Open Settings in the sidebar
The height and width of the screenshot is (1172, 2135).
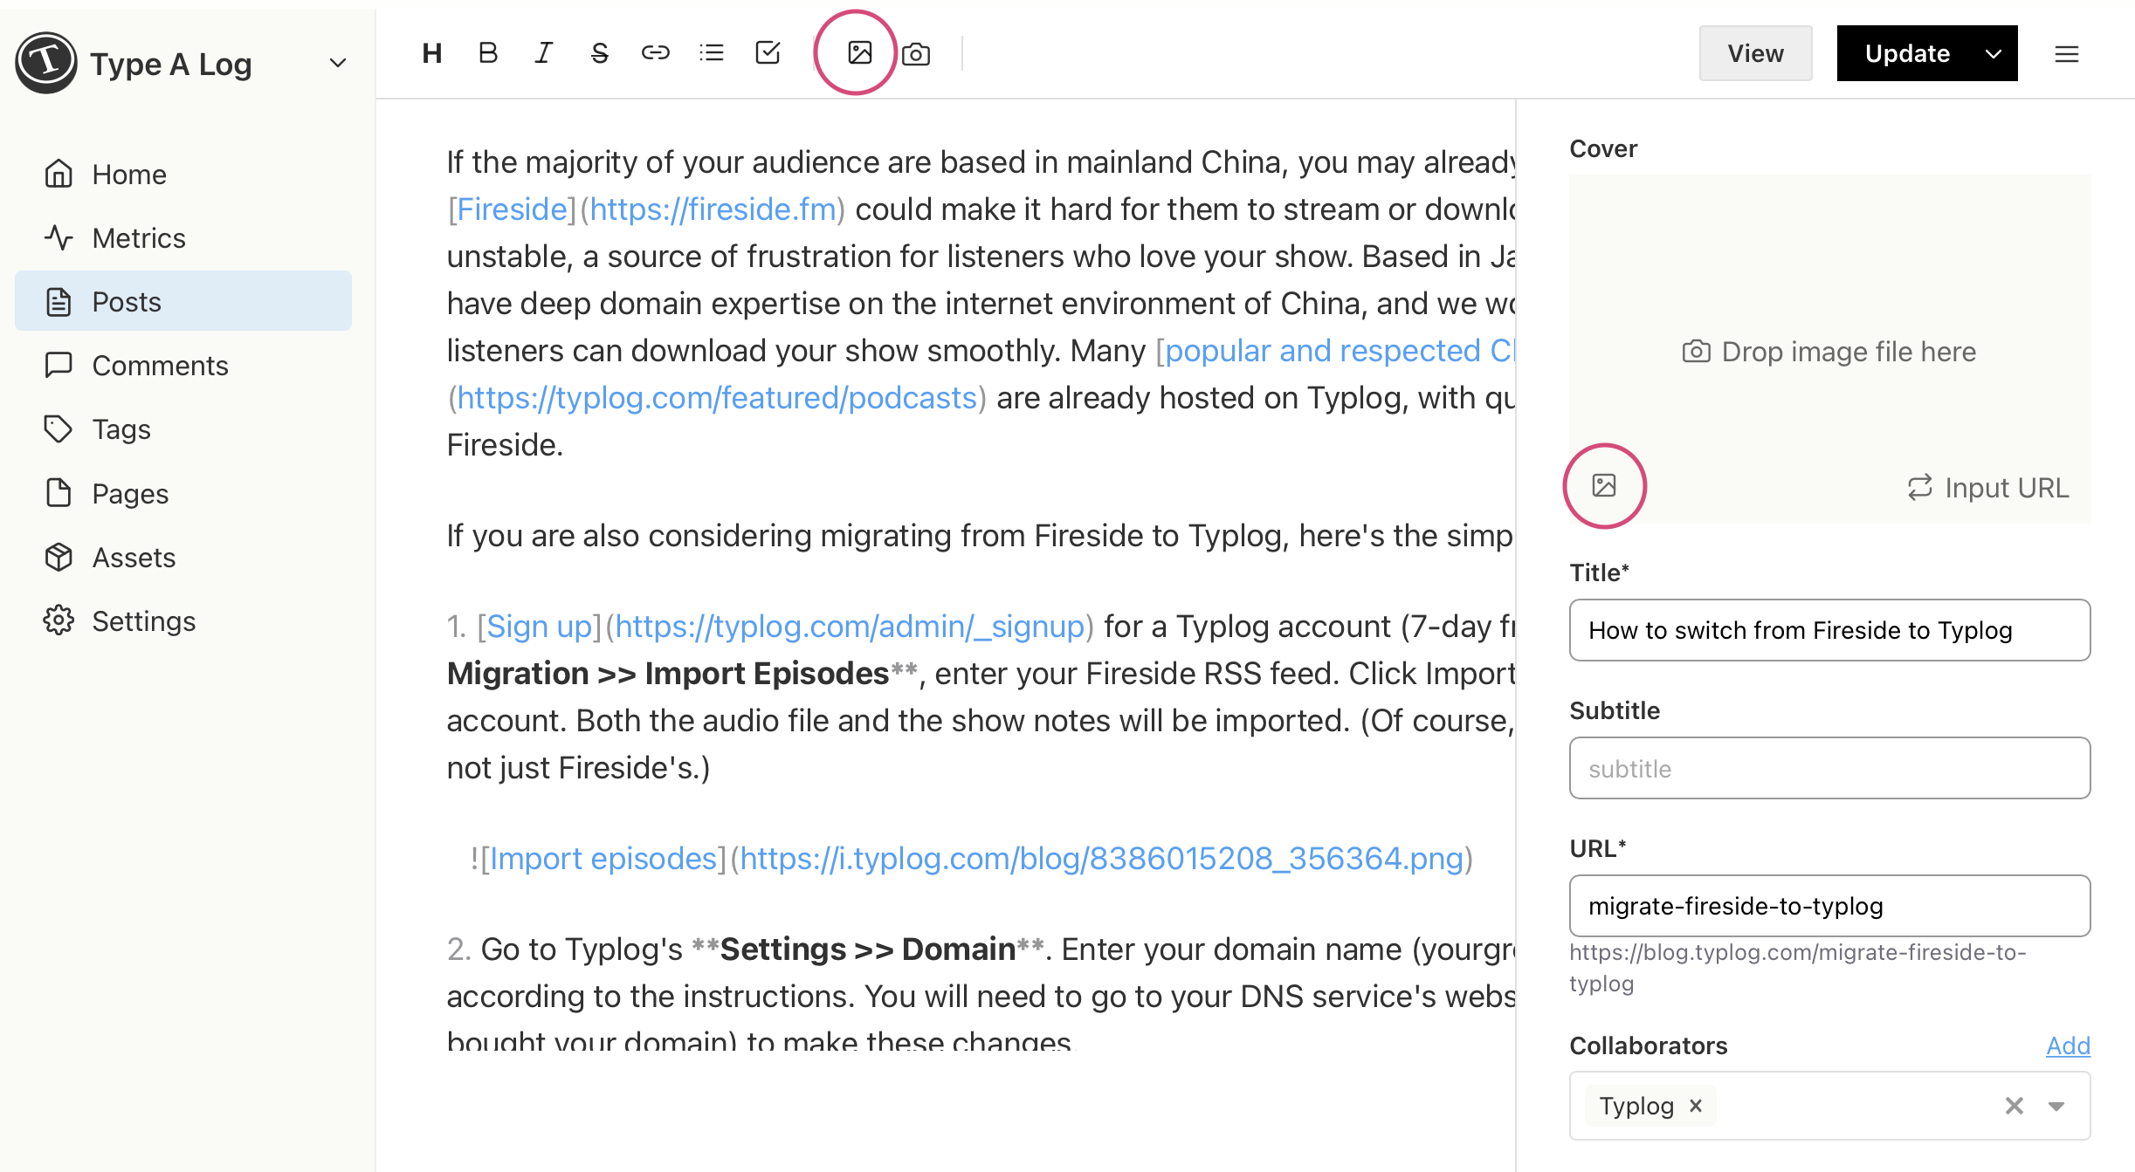(183, 620)
